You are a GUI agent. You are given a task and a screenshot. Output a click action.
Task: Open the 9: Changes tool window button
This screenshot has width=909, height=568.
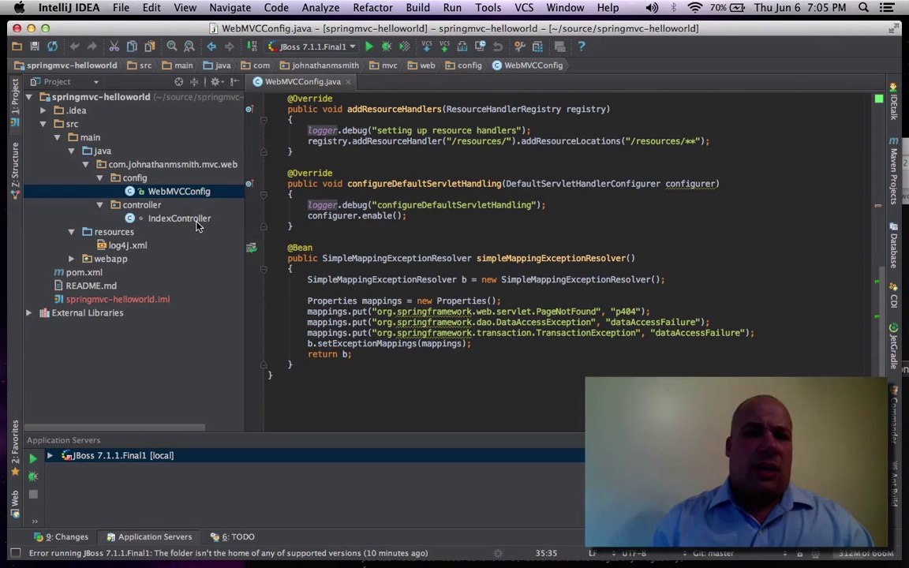coord(61,536)
